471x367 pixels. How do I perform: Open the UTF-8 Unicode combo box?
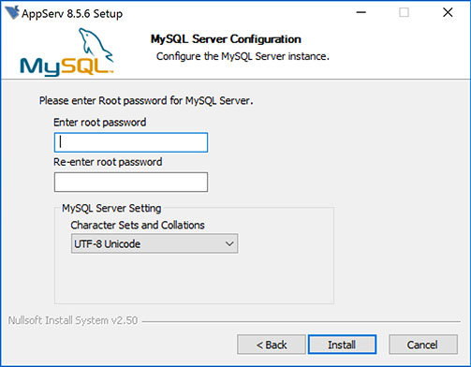[x=155, y=243]
